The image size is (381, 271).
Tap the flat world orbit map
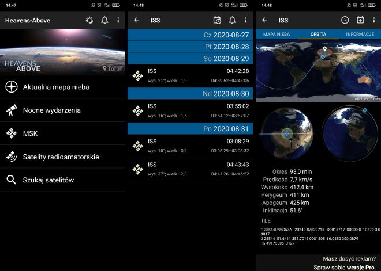coord(317,71)
